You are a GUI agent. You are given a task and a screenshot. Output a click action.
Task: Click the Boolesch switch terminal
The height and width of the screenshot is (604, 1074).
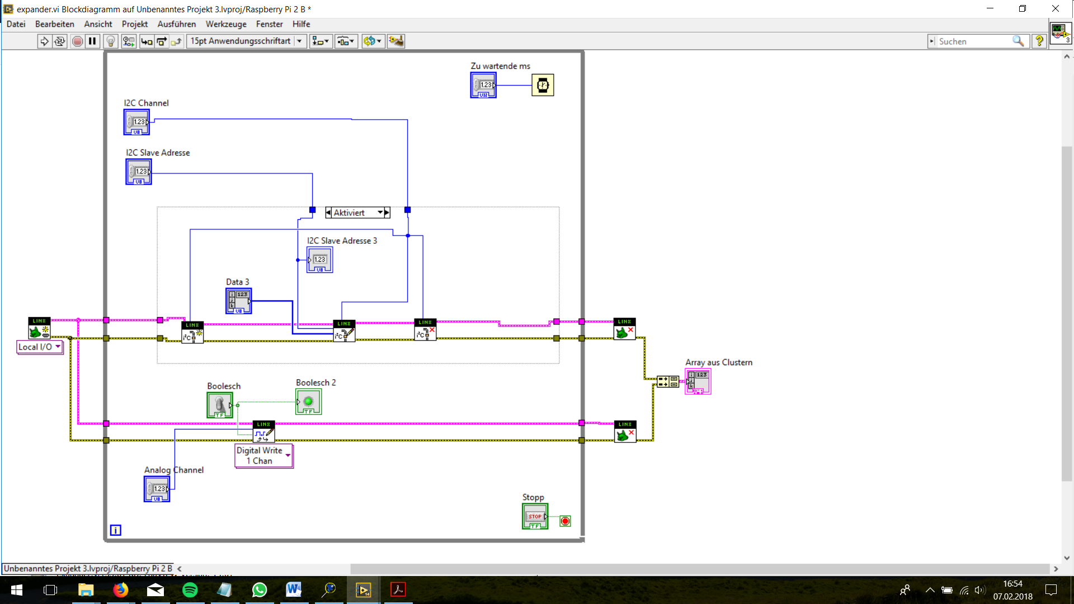[x=219, y=404]
